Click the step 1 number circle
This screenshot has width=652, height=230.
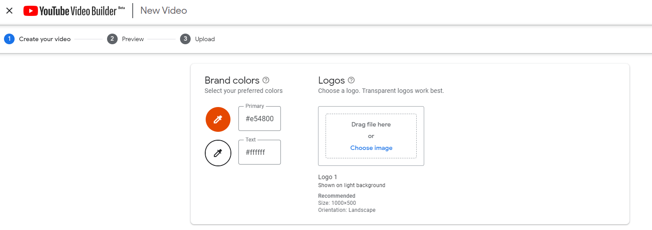9,39
